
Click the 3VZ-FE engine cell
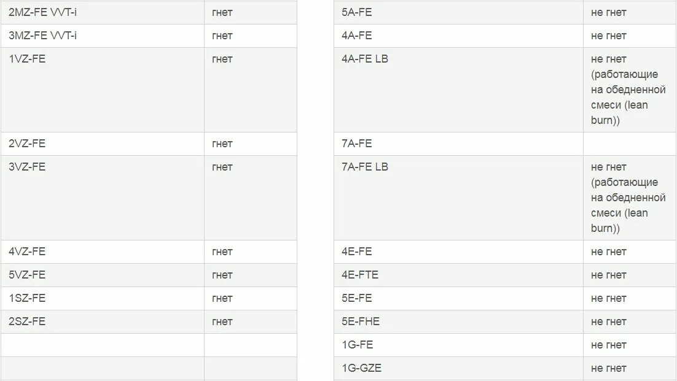(27, 167)
